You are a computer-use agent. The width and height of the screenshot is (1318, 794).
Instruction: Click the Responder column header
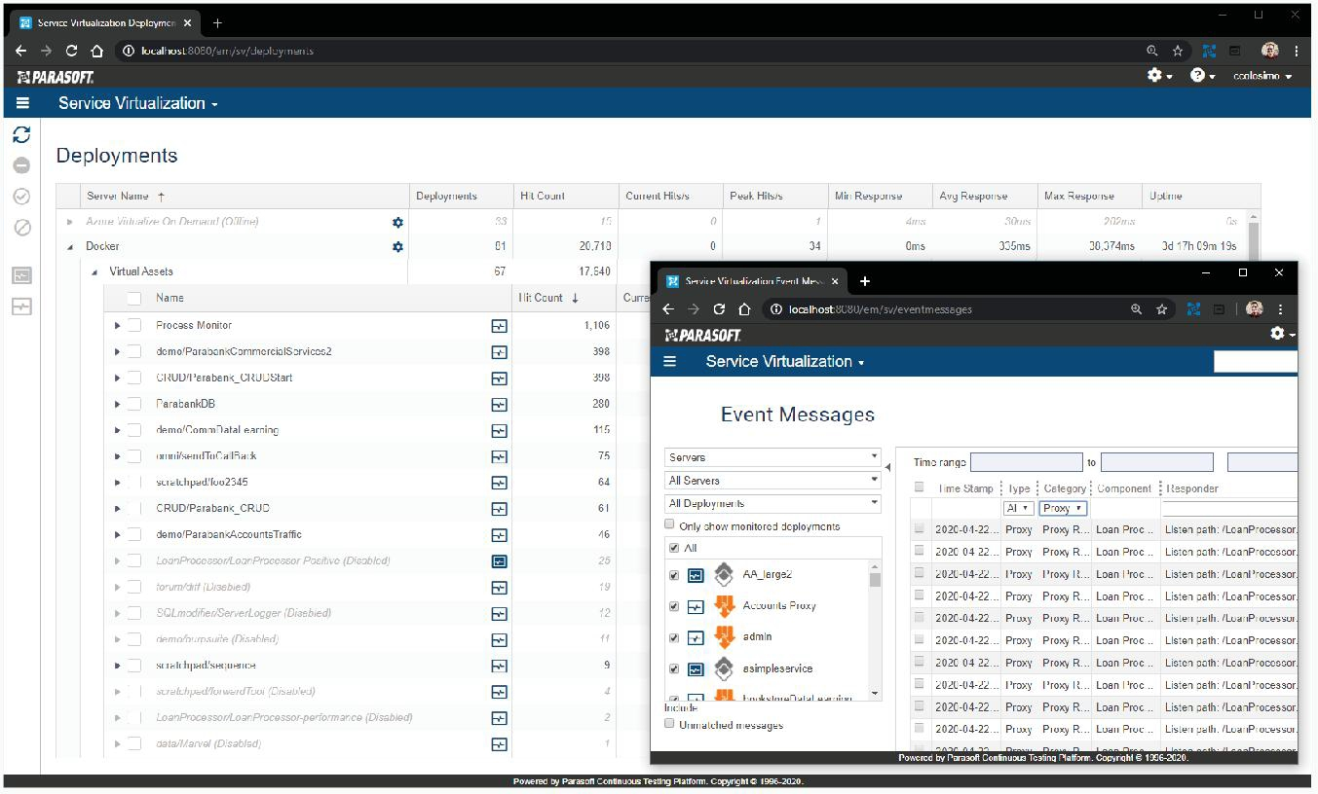coord(1192,488)
